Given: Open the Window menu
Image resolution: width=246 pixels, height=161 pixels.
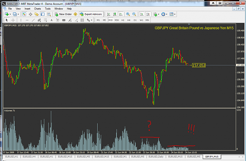Looking at the screenshot, I should 59,9.
